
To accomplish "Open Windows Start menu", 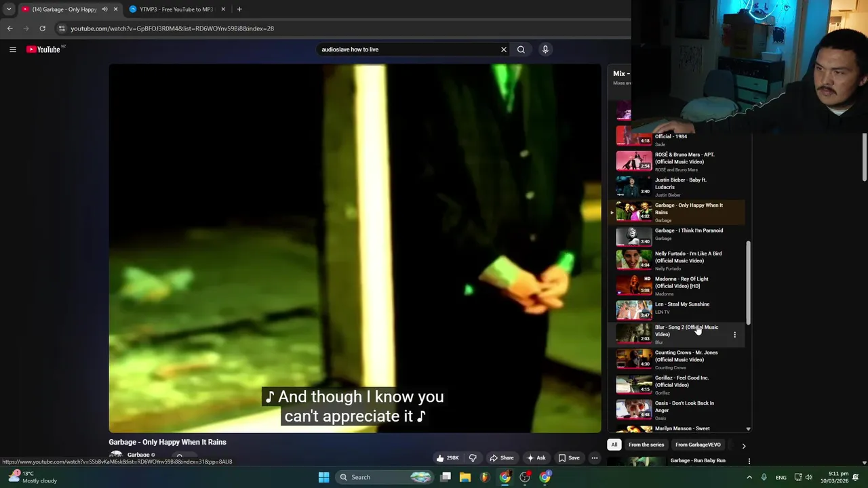I will [x=323, y=477].
